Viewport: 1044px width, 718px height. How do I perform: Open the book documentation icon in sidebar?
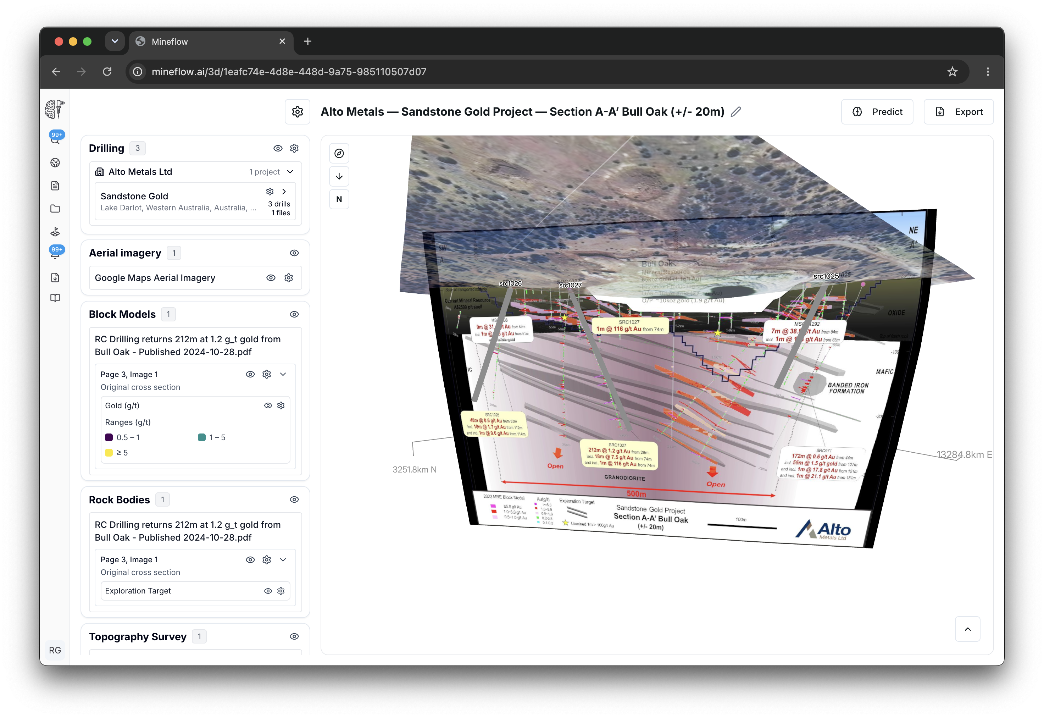tap(55, 298)
